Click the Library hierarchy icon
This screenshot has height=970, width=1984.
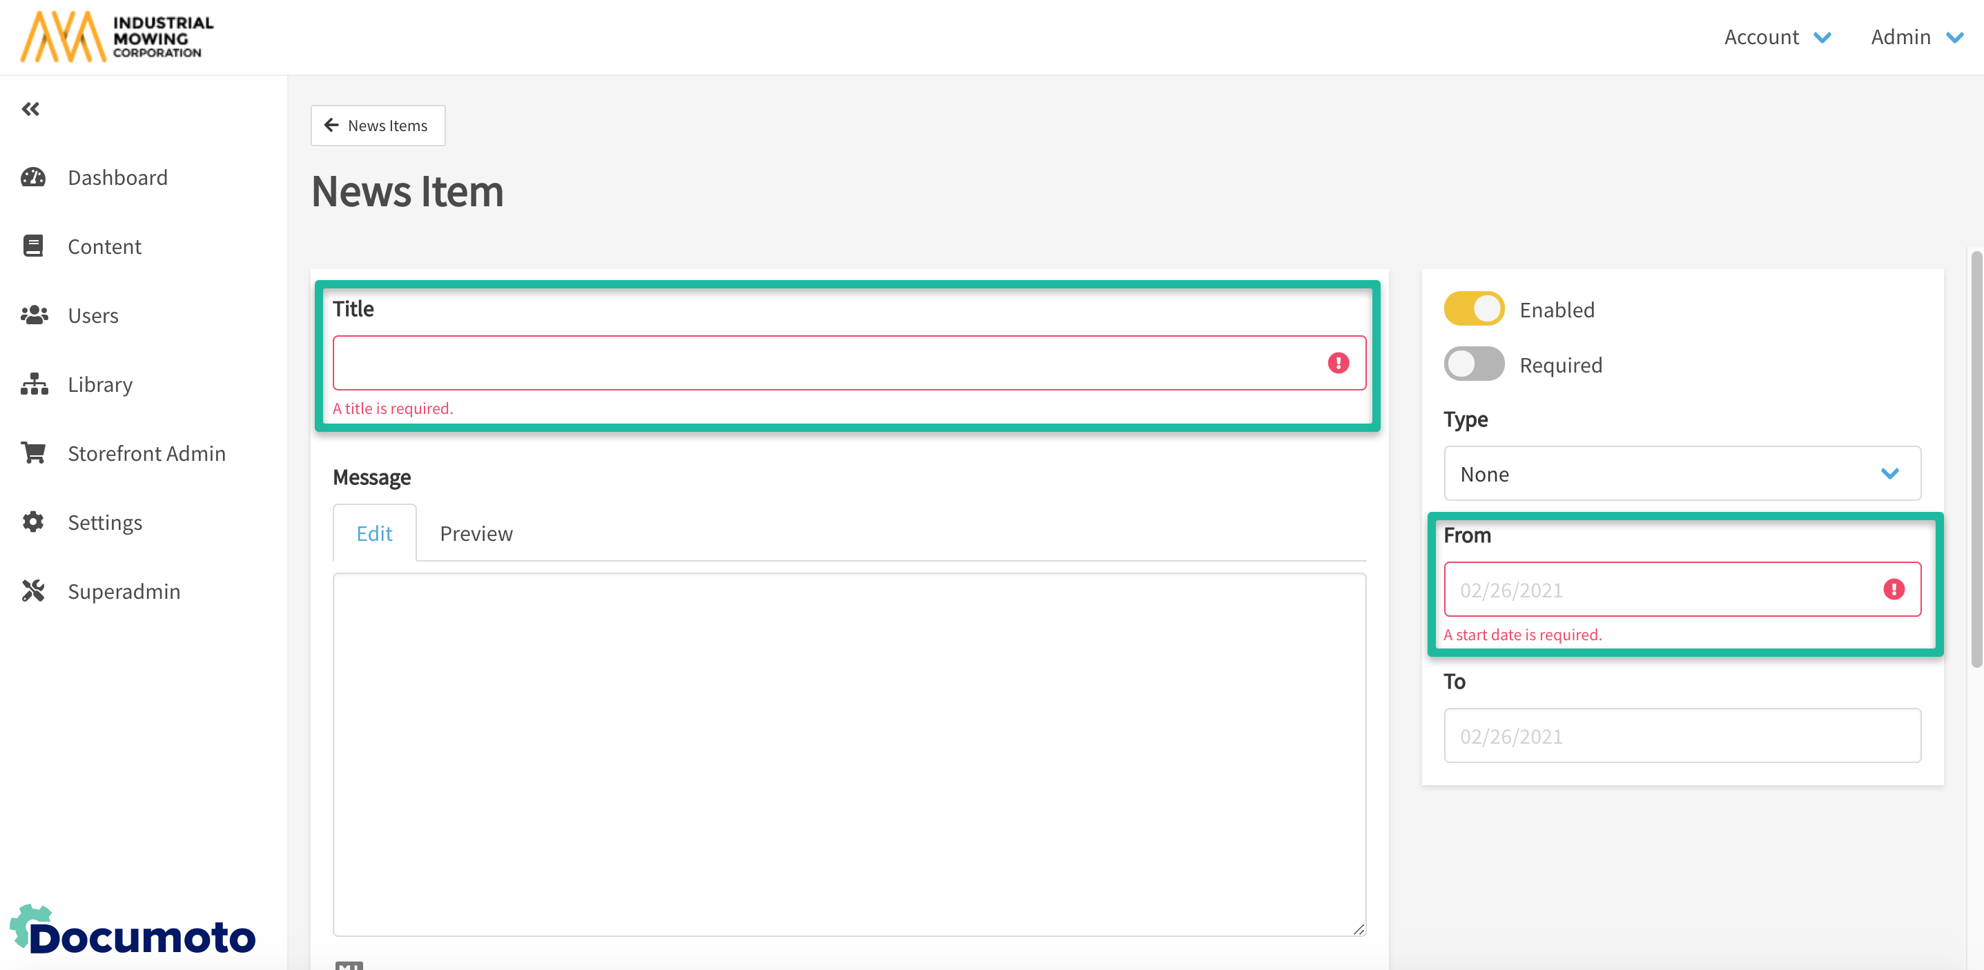(34, 384)
